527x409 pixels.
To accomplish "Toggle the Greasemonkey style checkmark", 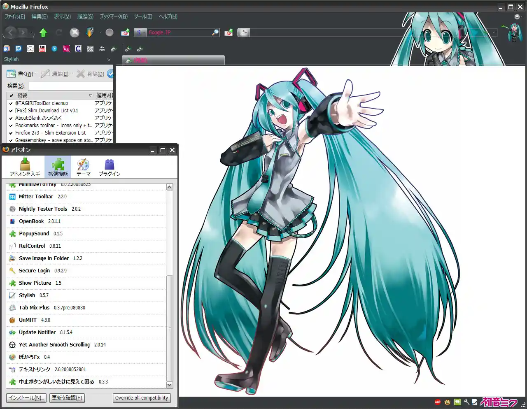I will [x=11, y=140].
